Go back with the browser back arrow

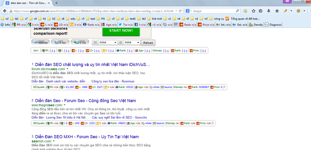[5, 11]
